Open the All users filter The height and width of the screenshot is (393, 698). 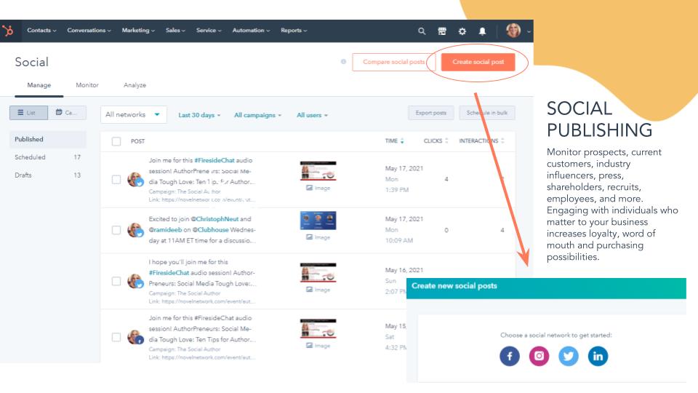(312, 115)
